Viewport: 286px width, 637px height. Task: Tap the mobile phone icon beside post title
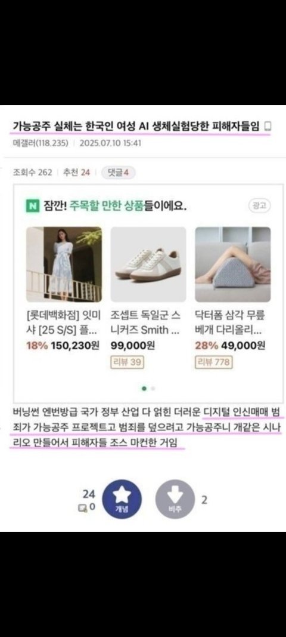click(x=268, y=127)
